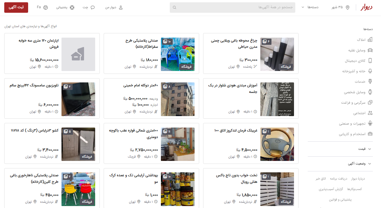The image size is (381, 208).
Task: Click the watch icon beside وسایل شخصی
Action: [x=370, y=92]
